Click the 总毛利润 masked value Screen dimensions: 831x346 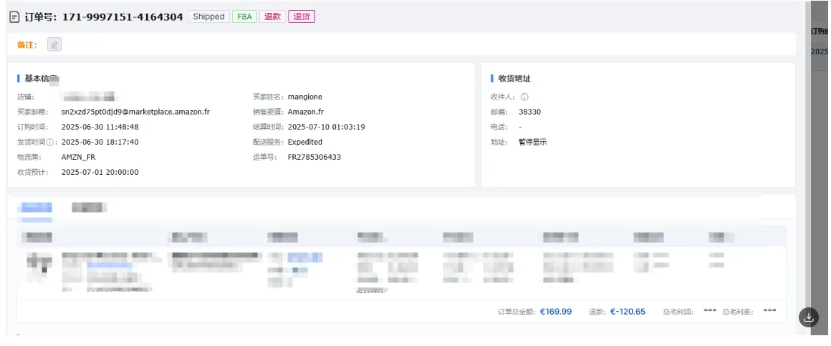coord(710,312)
